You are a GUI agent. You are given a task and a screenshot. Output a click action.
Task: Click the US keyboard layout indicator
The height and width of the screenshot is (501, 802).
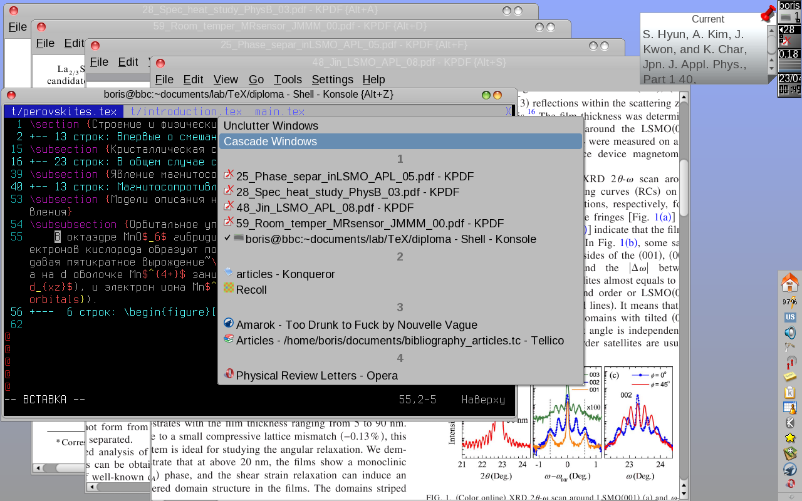click(790, 318)
